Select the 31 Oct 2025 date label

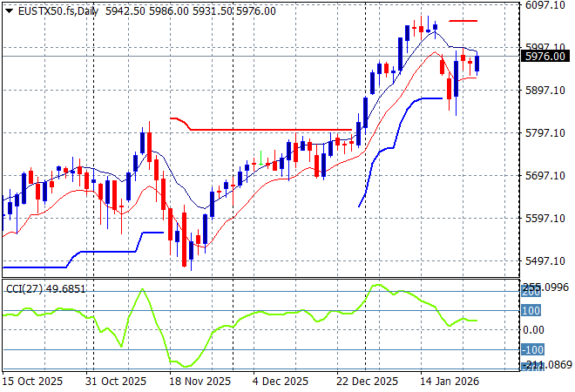pyautogui.click(x=116, y=382)
